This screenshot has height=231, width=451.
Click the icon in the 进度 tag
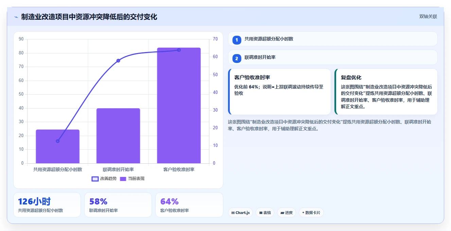pos(282,213)
